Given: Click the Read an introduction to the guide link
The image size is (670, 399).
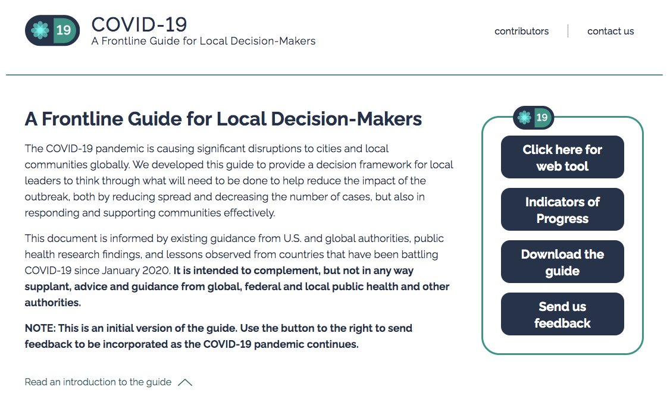Looking at the screenshot, I should pos(98,382).
